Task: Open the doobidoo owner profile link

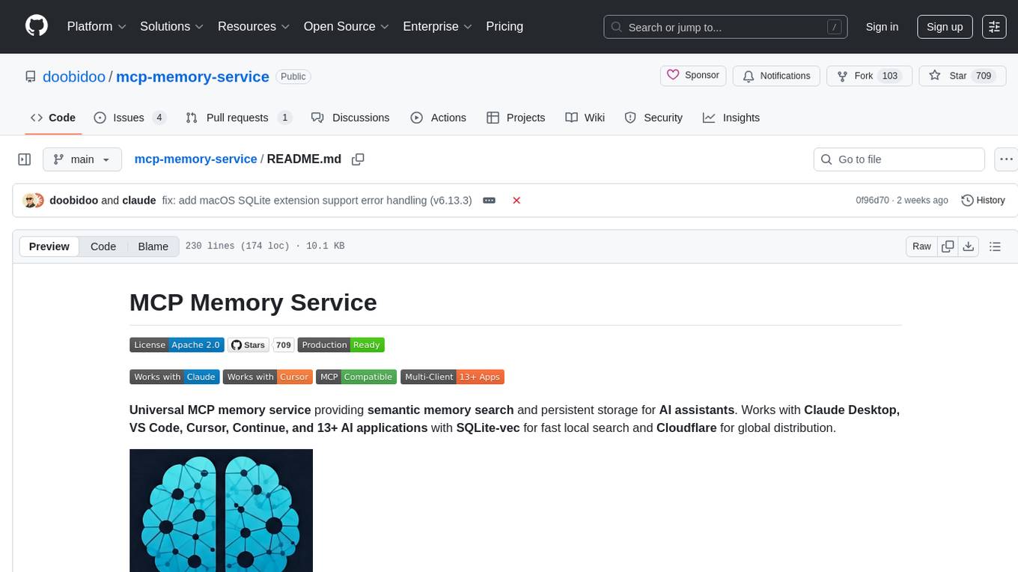Action: pos(74,76)
